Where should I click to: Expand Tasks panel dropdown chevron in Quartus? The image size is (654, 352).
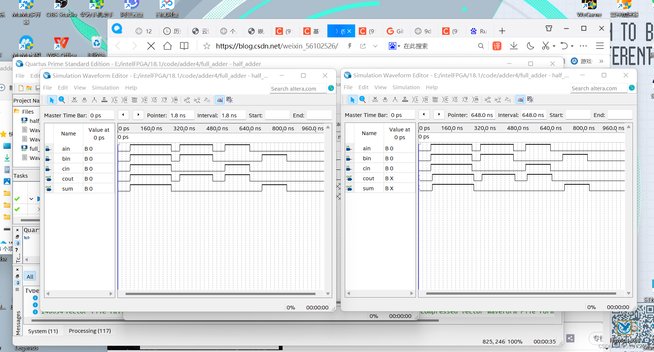pos(31,199)
